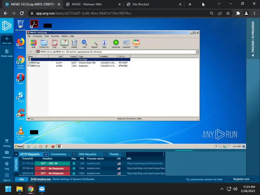Click the SFX icon in WinRAR
The image size is (260, 195).
(x=136, y=44)
